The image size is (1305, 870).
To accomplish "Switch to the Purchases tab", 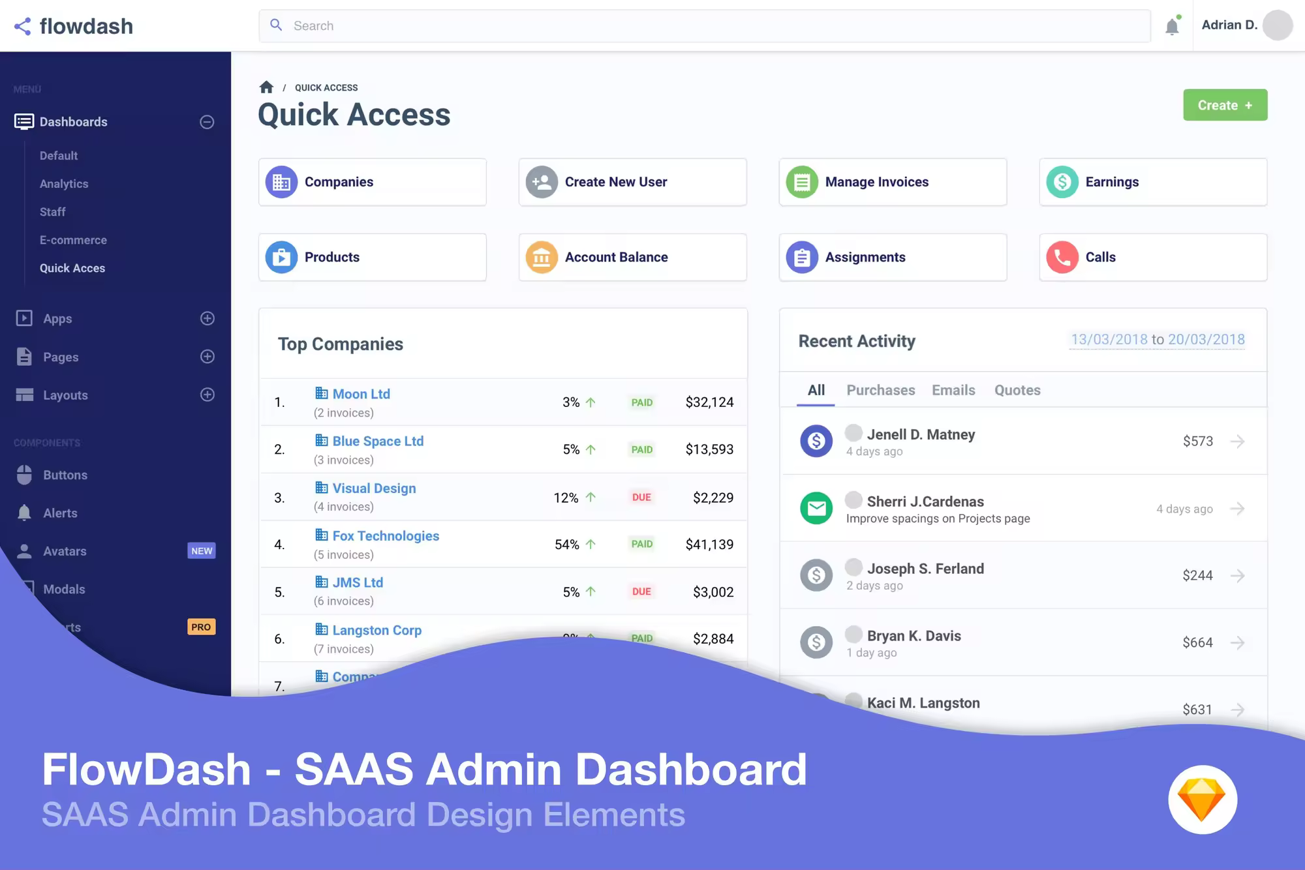I will 881,390.
